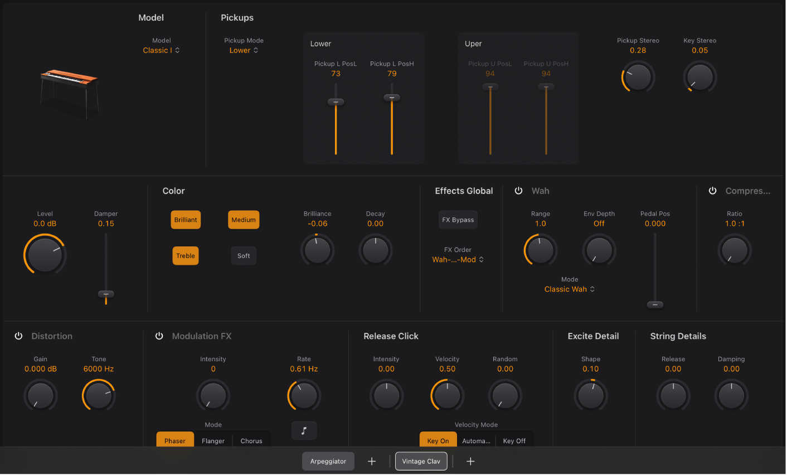The image size is (787, 475).
Task: Click the plus icon after Arpeggiator
Action: coord(372,461)
